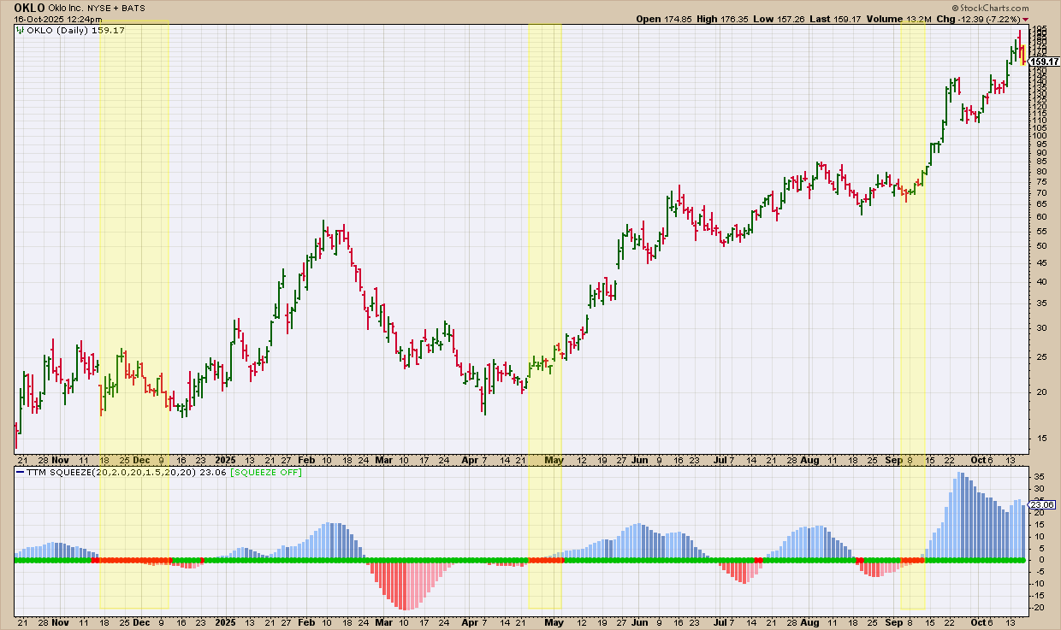Screen dimensions: 1061x630
Task: Click the green bar-chart icon beside OKLO (Daily)
Action: point(21,31)
